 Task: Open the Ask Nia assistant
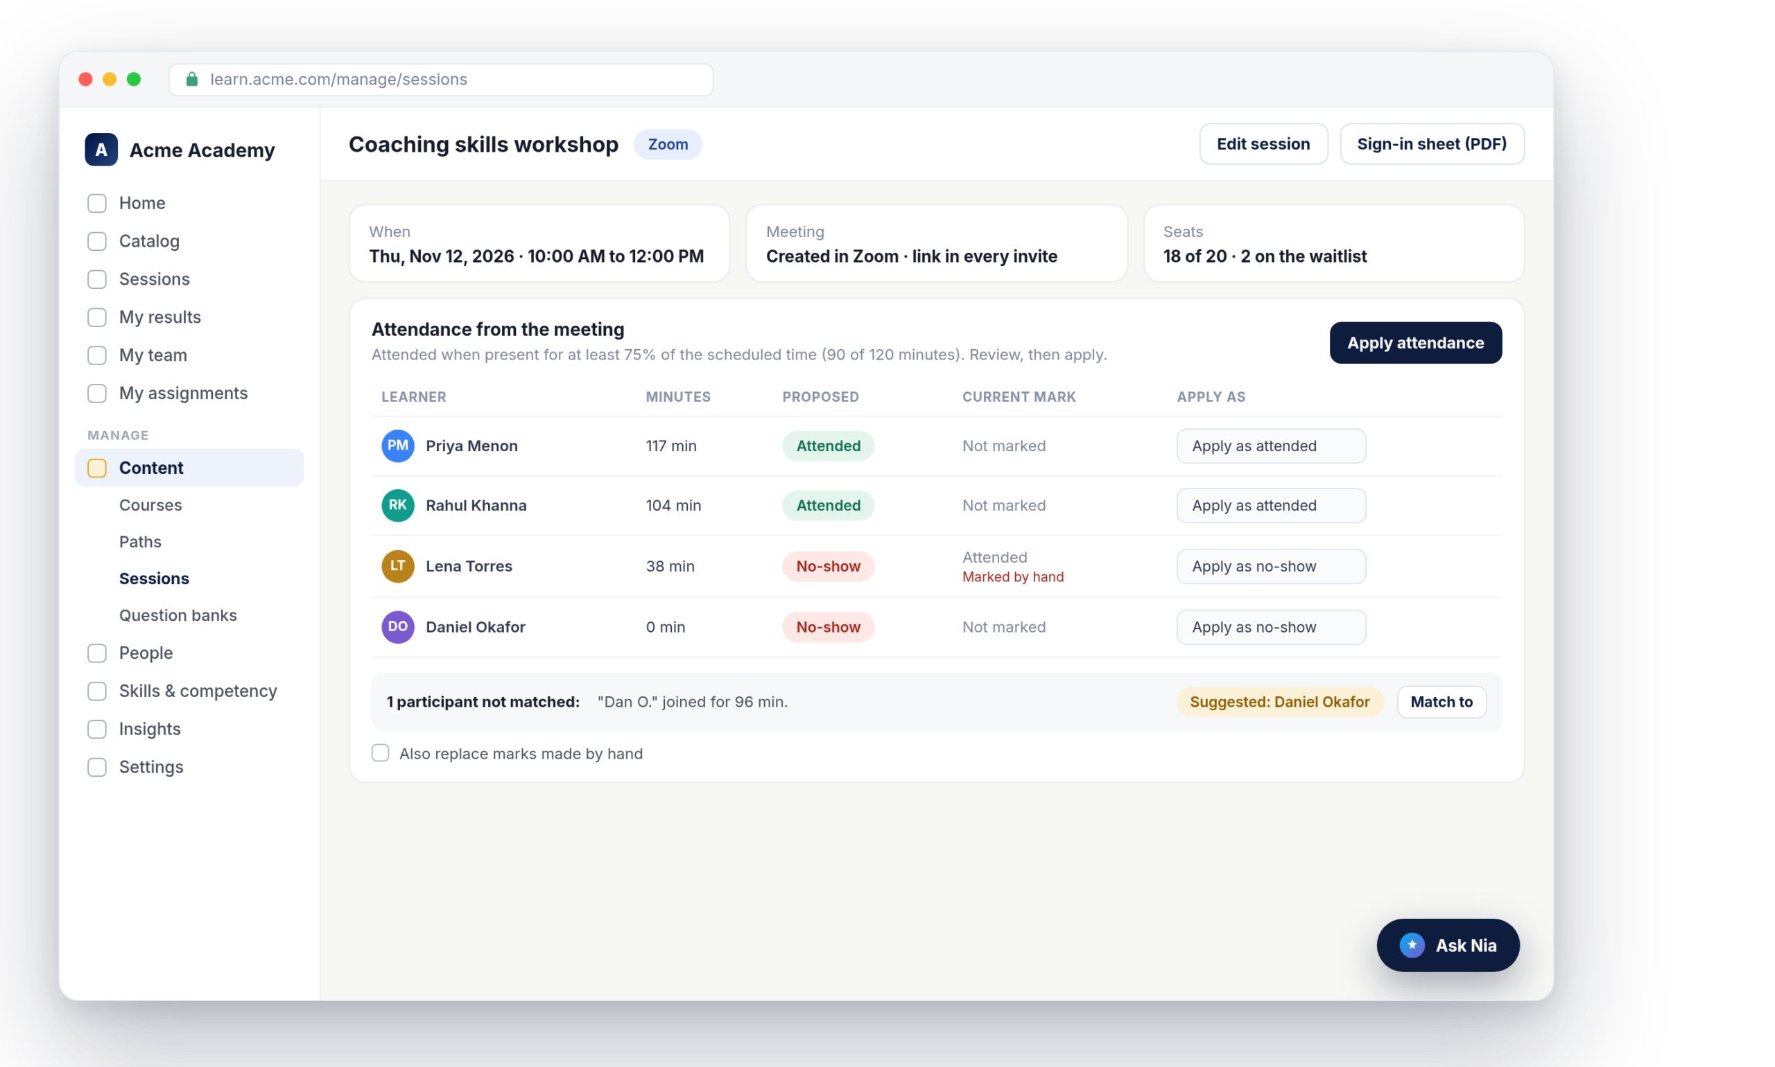coord(1447,945)
